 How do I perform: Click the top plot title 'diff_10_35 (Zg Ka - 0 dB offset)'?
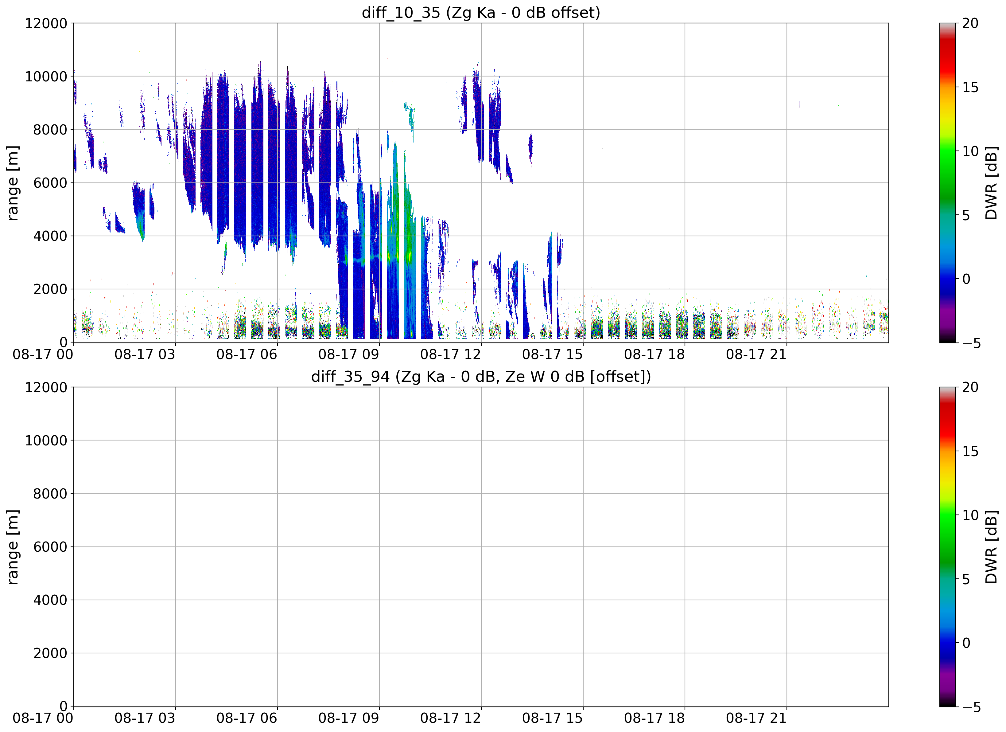point(481,12)
